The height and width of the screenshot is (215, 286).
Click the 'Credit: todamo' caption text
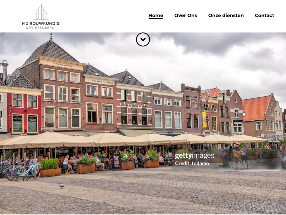point(192,163)
